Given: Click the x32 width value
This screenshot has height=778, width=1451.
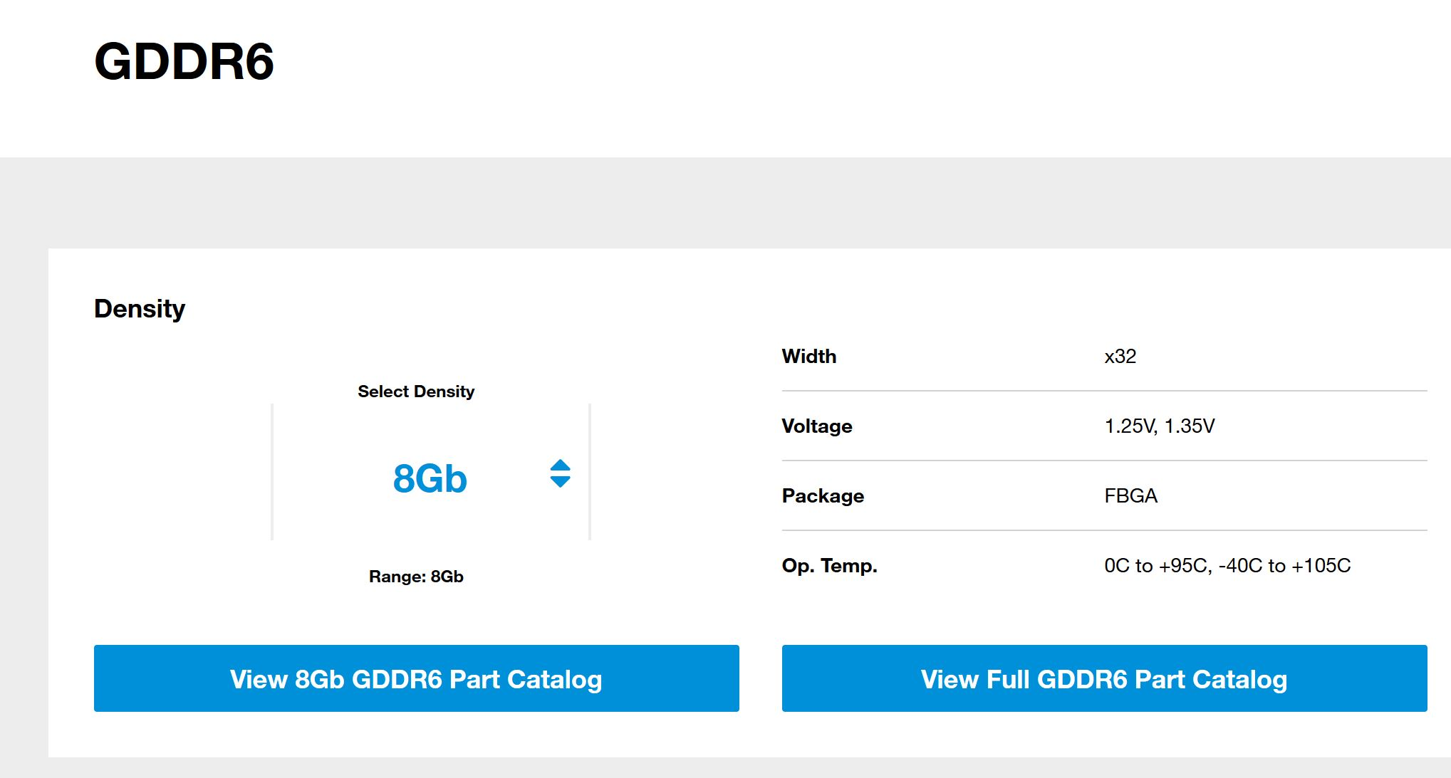Looking at the screenshot, I should click(1120, 356).
